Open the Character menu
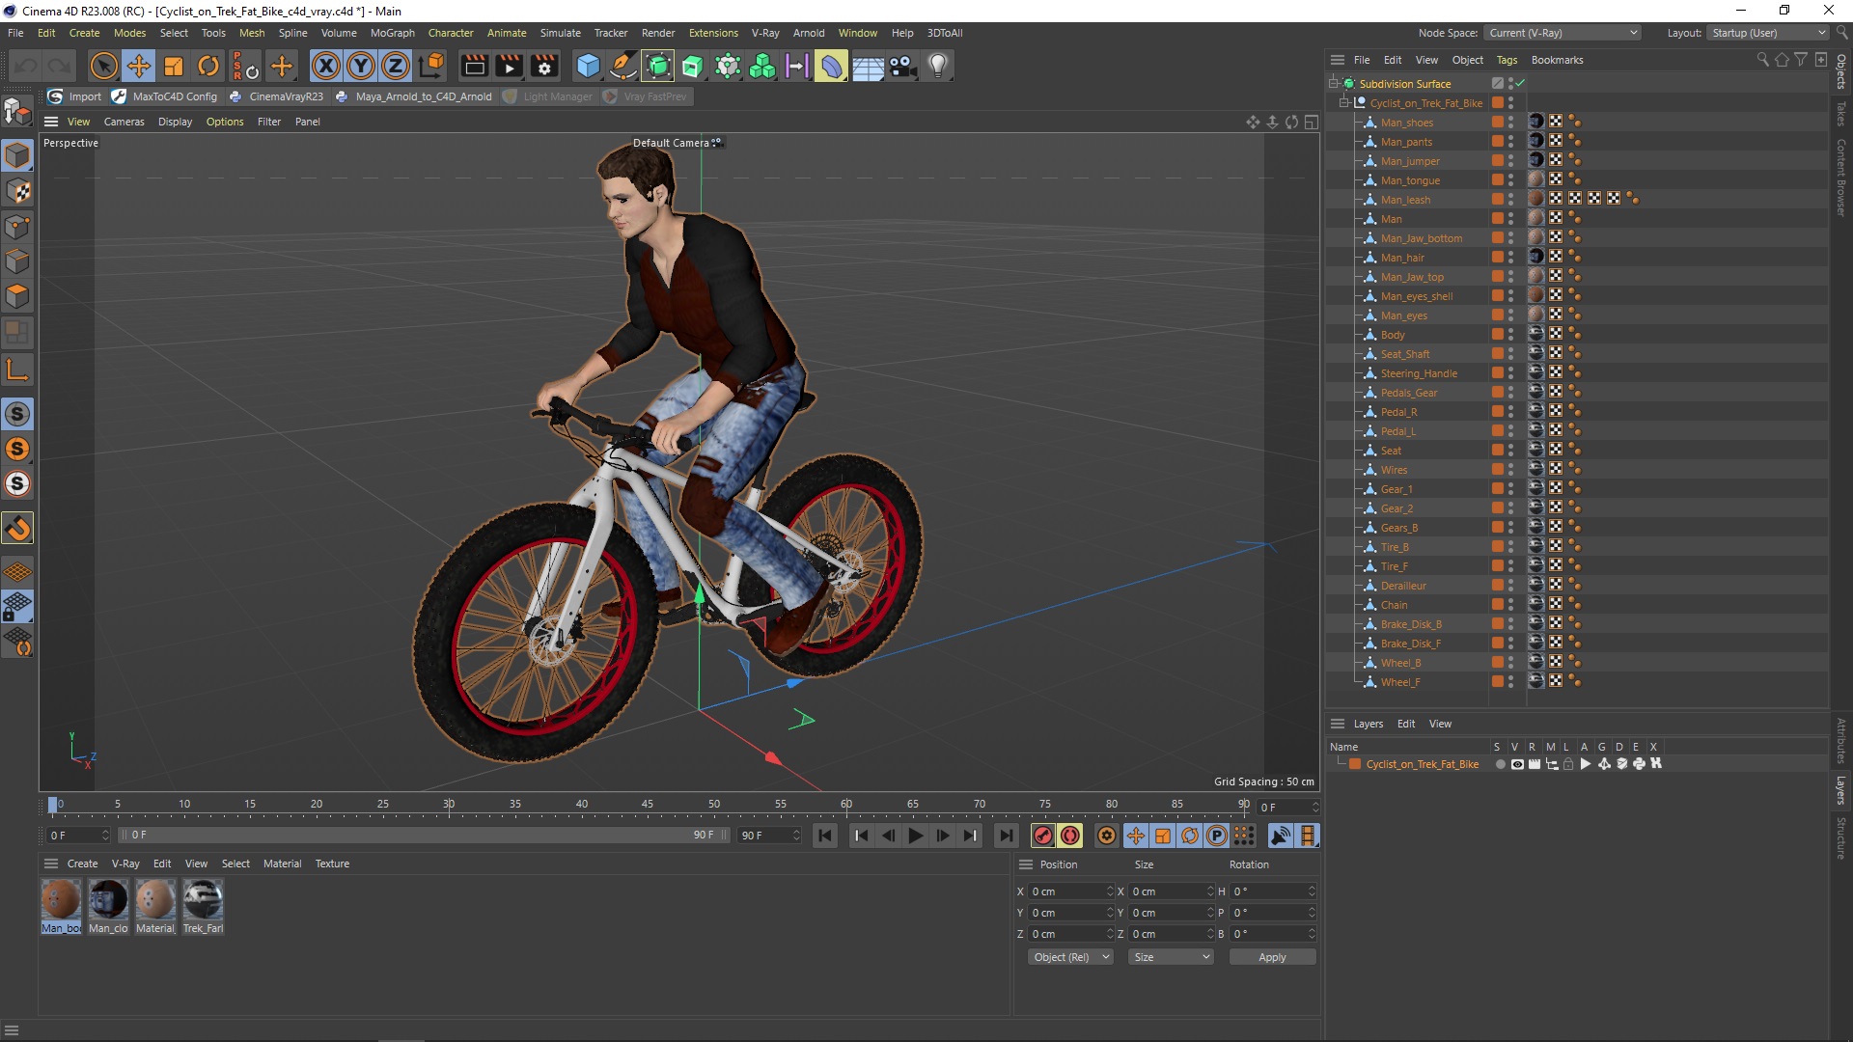This screenshot has width=1853, height=1042. (451, 33)
